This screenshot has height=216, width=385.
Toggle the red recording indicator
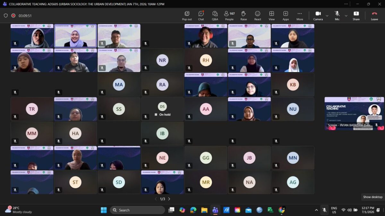point(13,16)
